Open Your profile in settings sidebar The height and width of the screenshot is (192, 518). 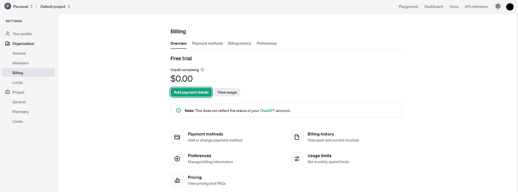(22, 34)
